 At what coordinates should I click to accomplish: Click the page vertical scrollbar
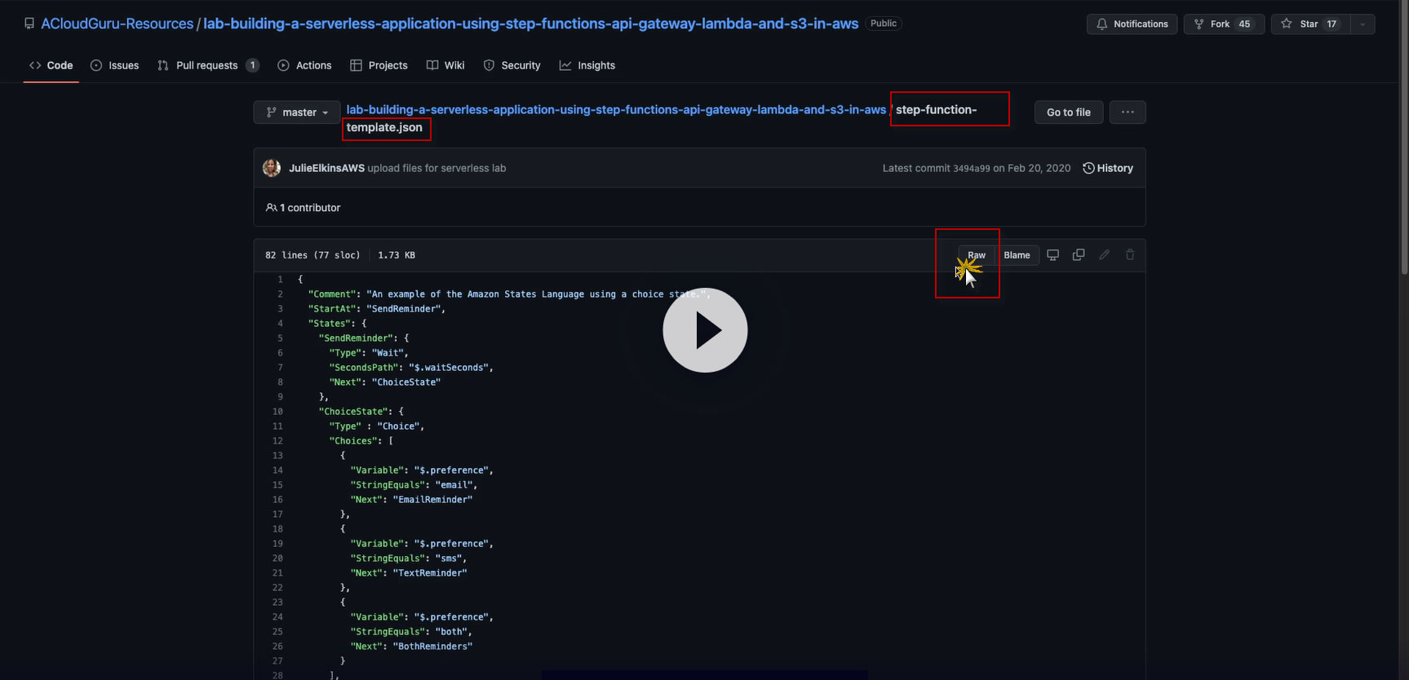[x=1403, y=139]
